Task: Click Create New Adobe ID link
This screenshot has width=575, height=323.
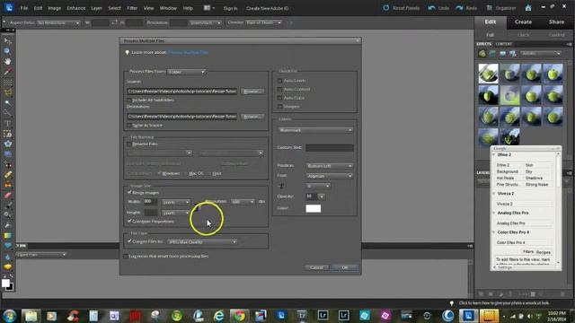Action: point(267,8)
